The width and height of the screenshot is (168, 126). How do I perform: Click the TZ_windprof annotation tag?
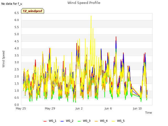pyautogui.click(x=33, y=11)
